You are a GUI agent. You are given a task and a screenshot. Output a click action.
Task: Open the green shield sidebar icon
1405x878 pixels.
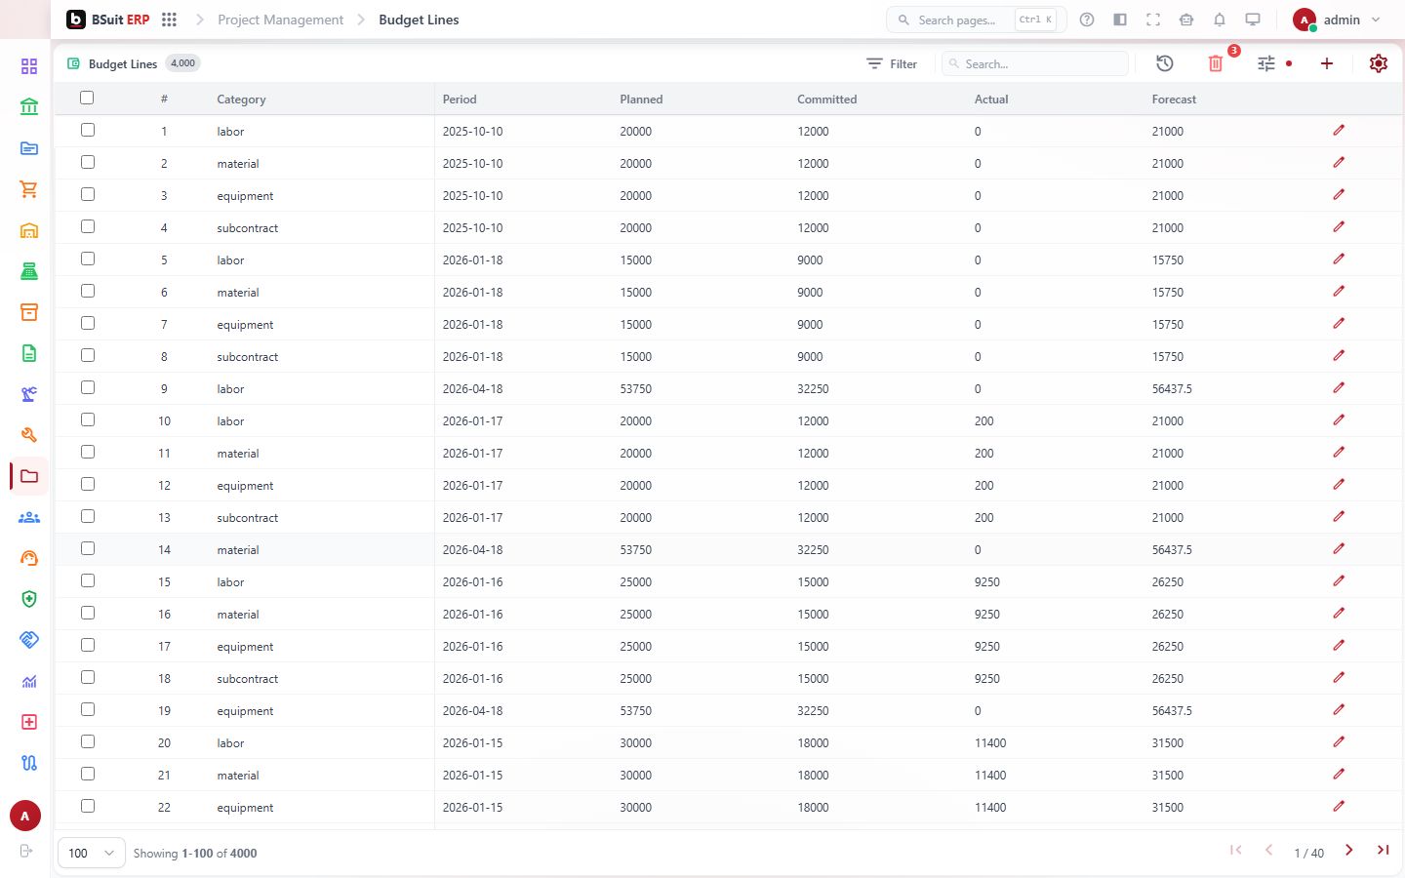29,599
